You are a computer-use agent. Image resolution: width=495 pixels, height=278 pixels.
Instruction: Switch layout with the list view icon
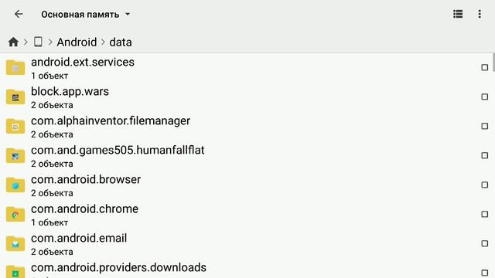click(458, 14)
